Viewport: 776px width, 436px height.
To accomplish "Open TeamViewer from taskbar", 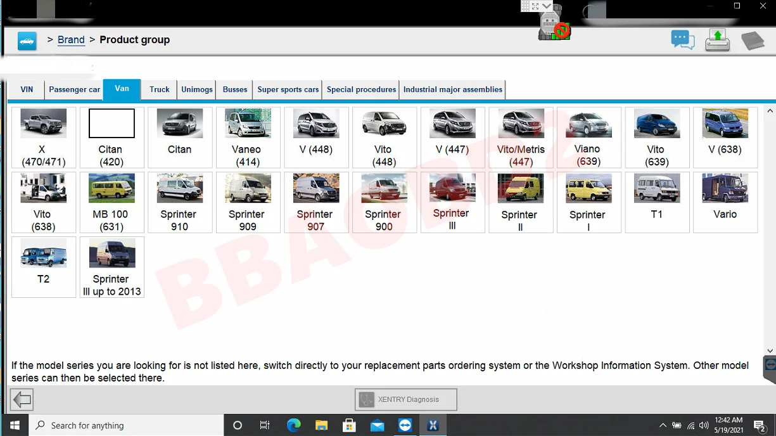I will pyautogui.click(x=405, y=425).
